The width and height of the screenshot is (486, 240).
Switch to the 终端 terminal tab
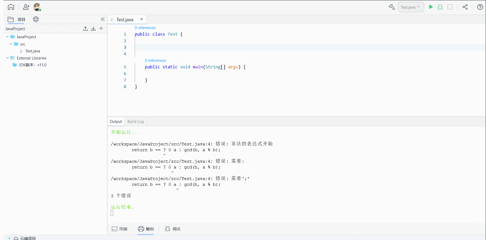[120, 229]
